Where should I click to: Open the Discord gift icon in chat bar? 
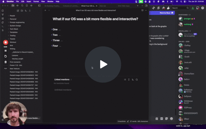[x=157, y=119]
